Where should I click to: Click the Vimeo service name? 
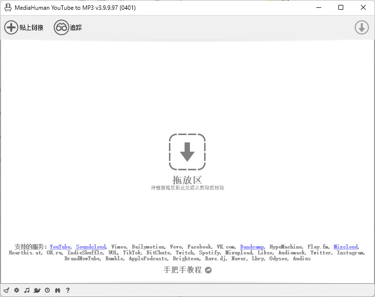(x=119, y=247)
